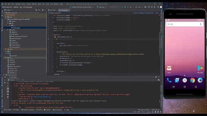Click Open for Editing in Android Studio link
The image size is (207, 116).
point(144,13)
